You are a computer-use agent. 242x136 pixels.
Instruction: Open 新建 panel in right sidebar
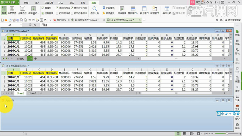point(237,33)
